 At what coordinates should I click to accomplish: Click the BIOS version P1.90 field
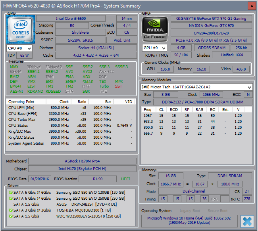coord(98,179)
